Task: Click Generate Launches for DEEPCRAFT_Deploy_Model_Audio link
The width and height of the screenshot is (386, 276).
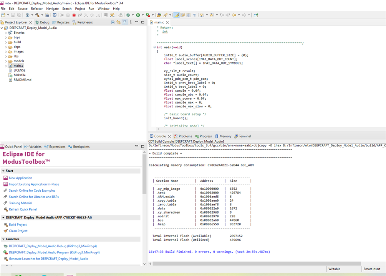Action: [x=48, y=259]
